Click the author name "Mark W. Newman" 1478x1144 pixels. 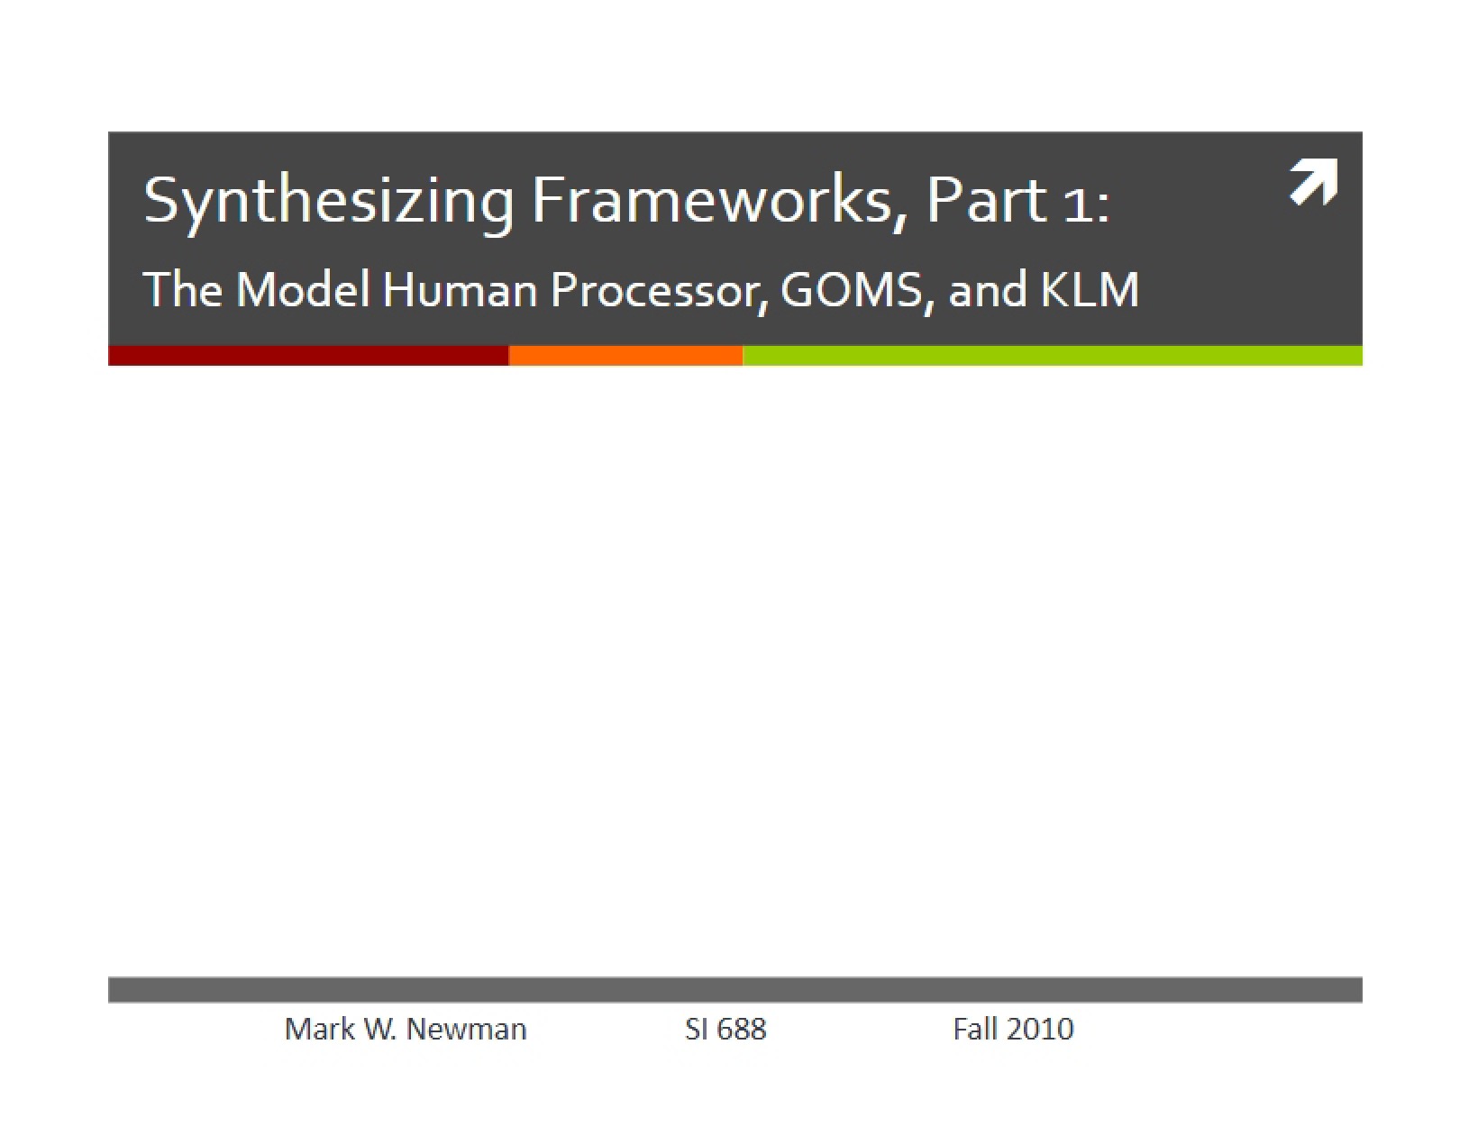point(406,1029)
